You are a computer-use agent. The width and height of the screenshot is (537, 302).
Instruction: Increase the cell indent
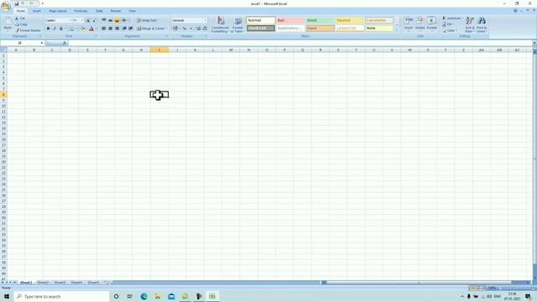[131, 29]
